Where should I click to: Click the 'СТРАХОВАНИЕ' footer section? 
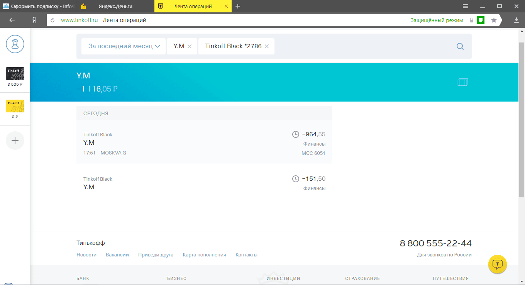pyautogui.click(x=362, y=278)
